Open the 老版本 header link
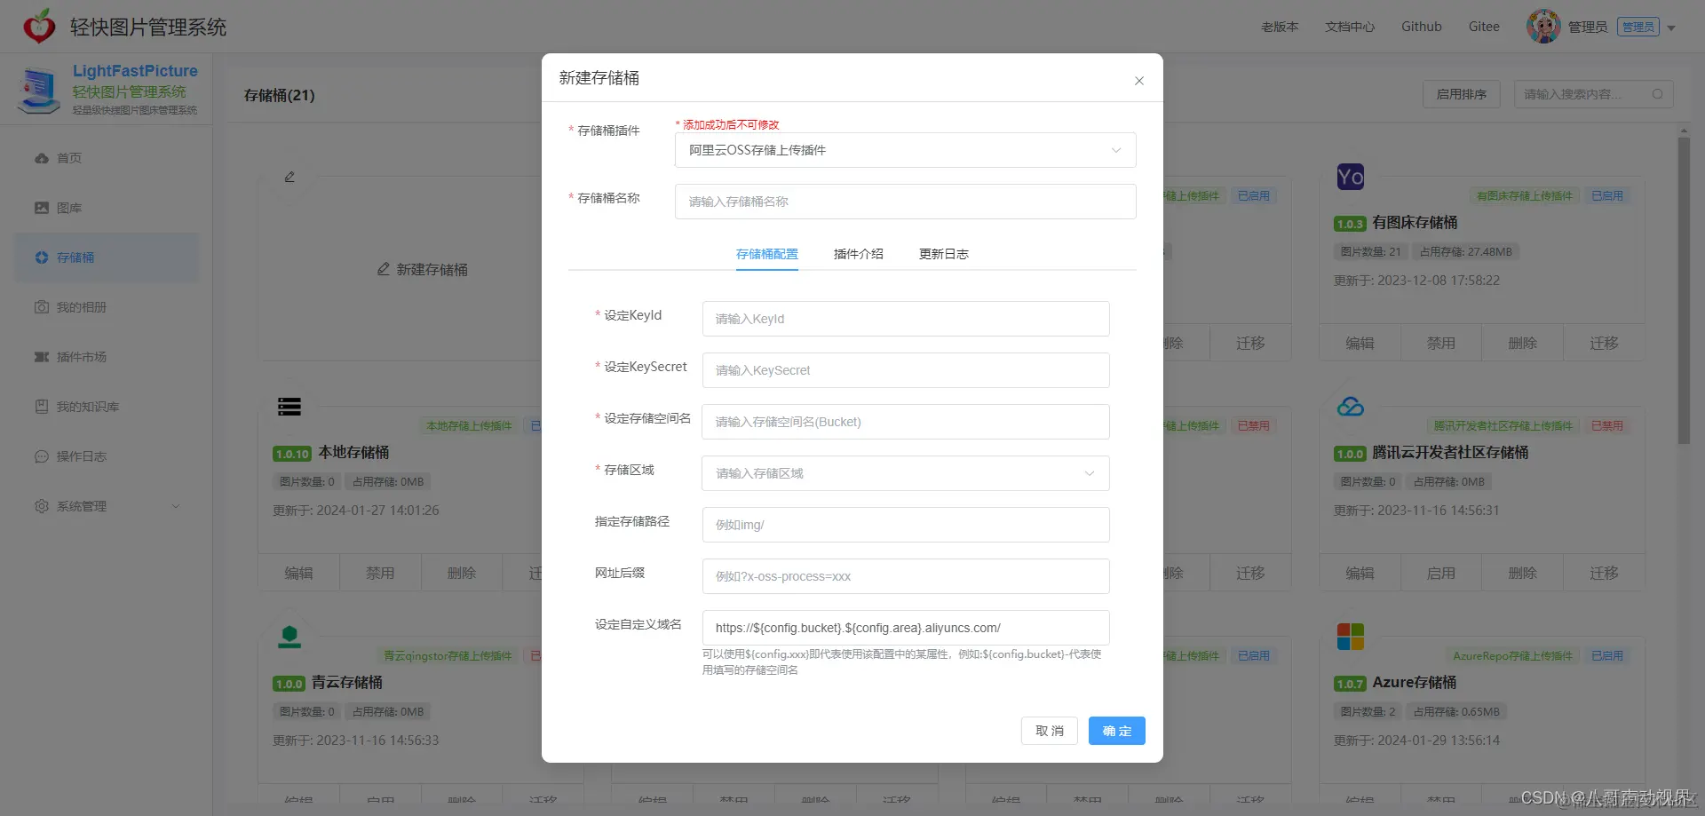This screenshot has height=816, width=1705. pyautogui.click(x=1280, y=27)
